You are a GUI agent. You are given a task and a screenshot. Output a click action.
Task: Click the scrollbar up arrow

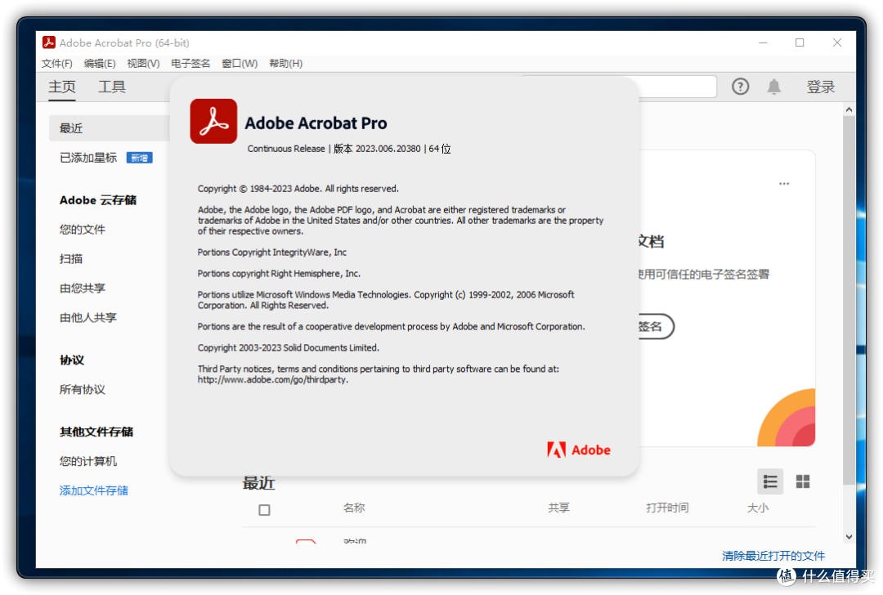849,110
